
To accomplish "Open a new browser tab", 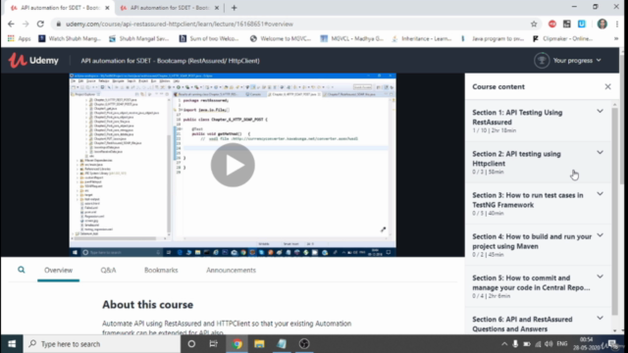I will coord(234,8).
